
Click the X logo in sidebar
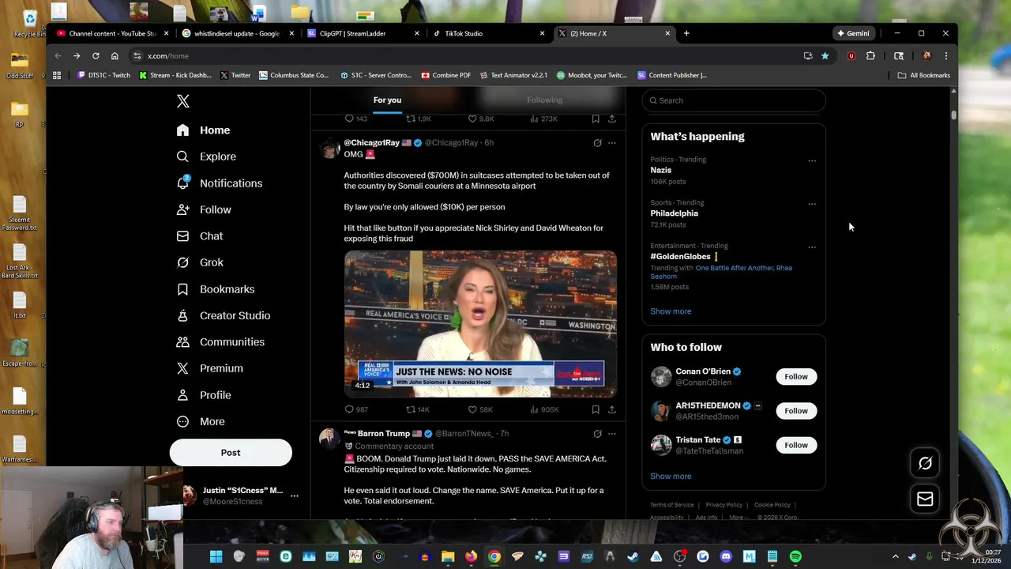(183, 101)
